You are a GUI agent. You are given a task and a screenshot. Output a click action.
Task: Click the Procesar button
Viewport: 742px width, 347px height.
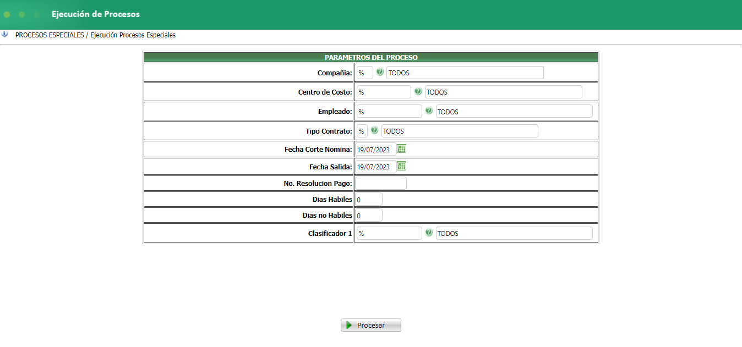371,325
